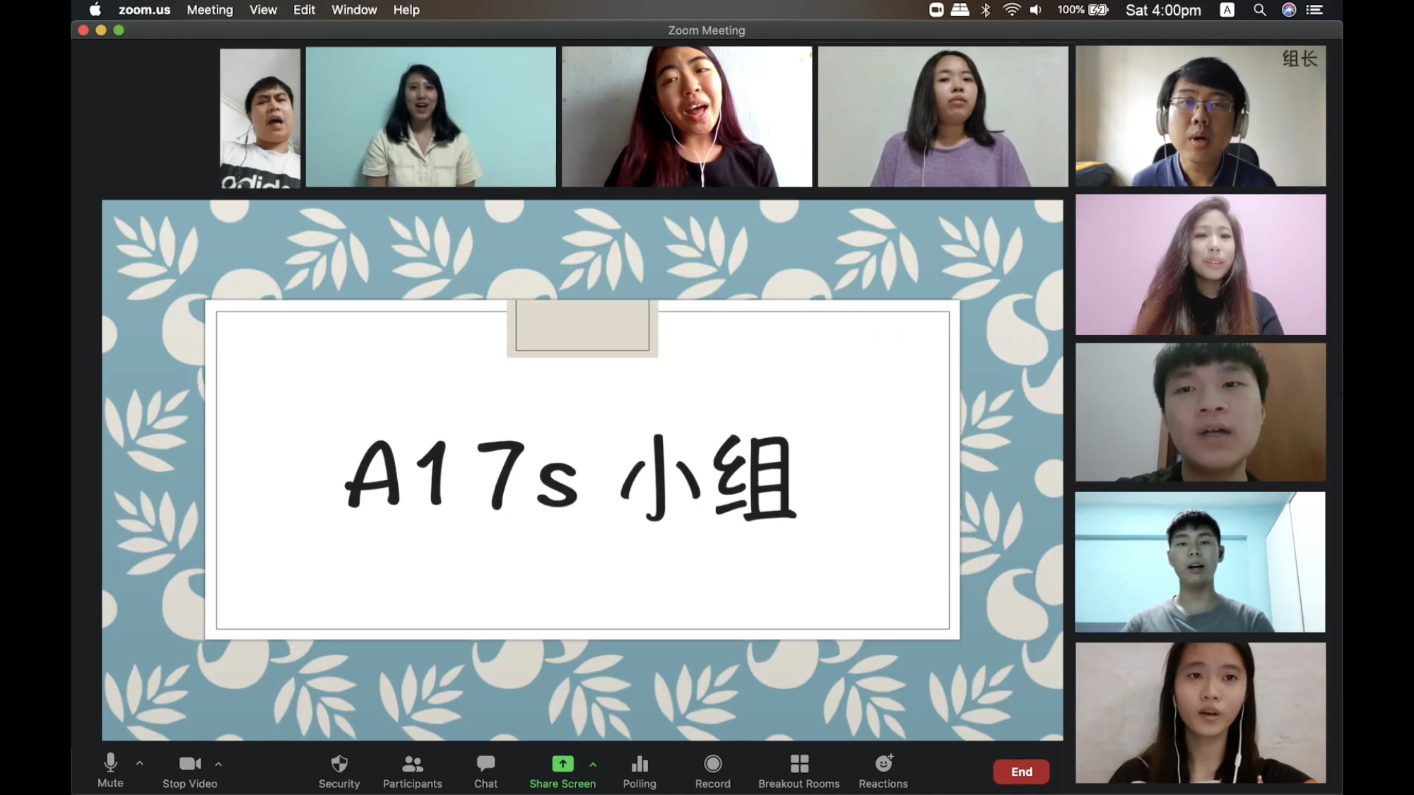The width and height of the screenshot is (1414, 795).
Task: Click the Bluetooth menu bar icon
Action: coord(986,10)
